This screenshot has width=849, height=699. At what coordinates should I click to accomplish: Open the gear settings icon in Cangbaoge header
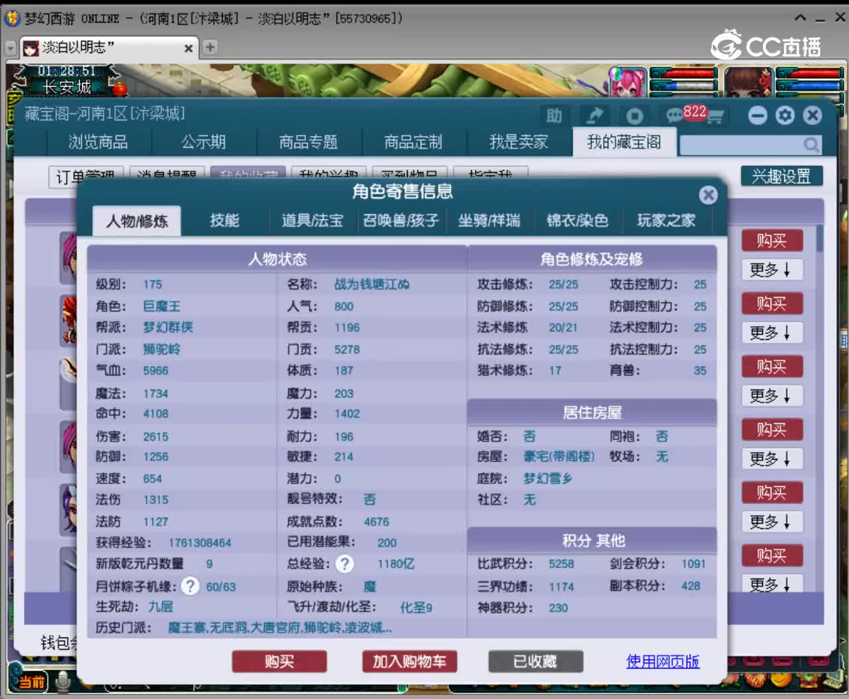(785, 116)
